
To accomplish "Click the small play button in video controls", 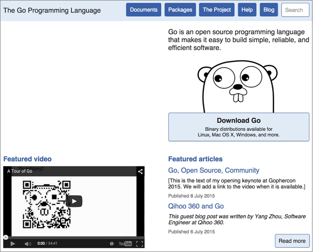I will (13, 244).
